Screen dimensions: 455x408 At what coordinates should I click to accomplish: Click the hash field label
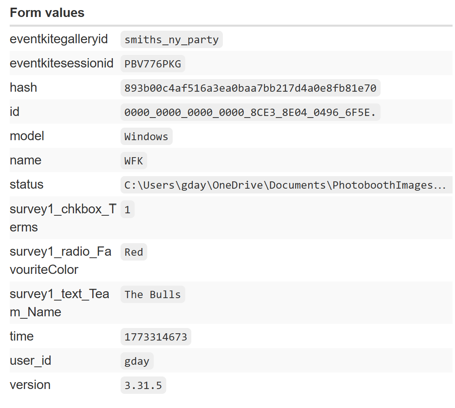pos(23,87)
